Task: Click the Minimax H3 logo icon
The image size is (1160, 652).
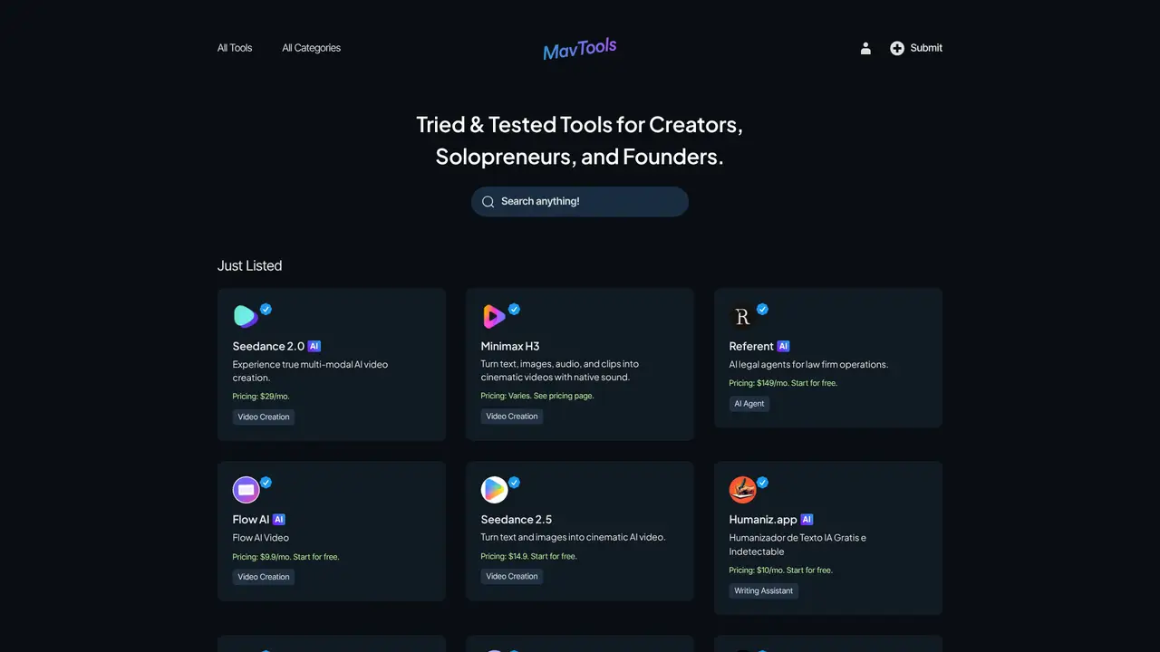Action: point(494,316)
